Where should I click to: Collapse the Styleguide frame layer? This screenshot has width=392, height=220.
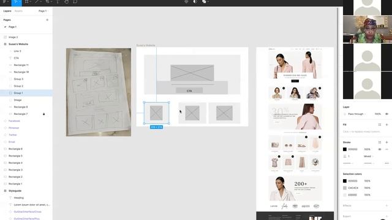click(5, 191)
